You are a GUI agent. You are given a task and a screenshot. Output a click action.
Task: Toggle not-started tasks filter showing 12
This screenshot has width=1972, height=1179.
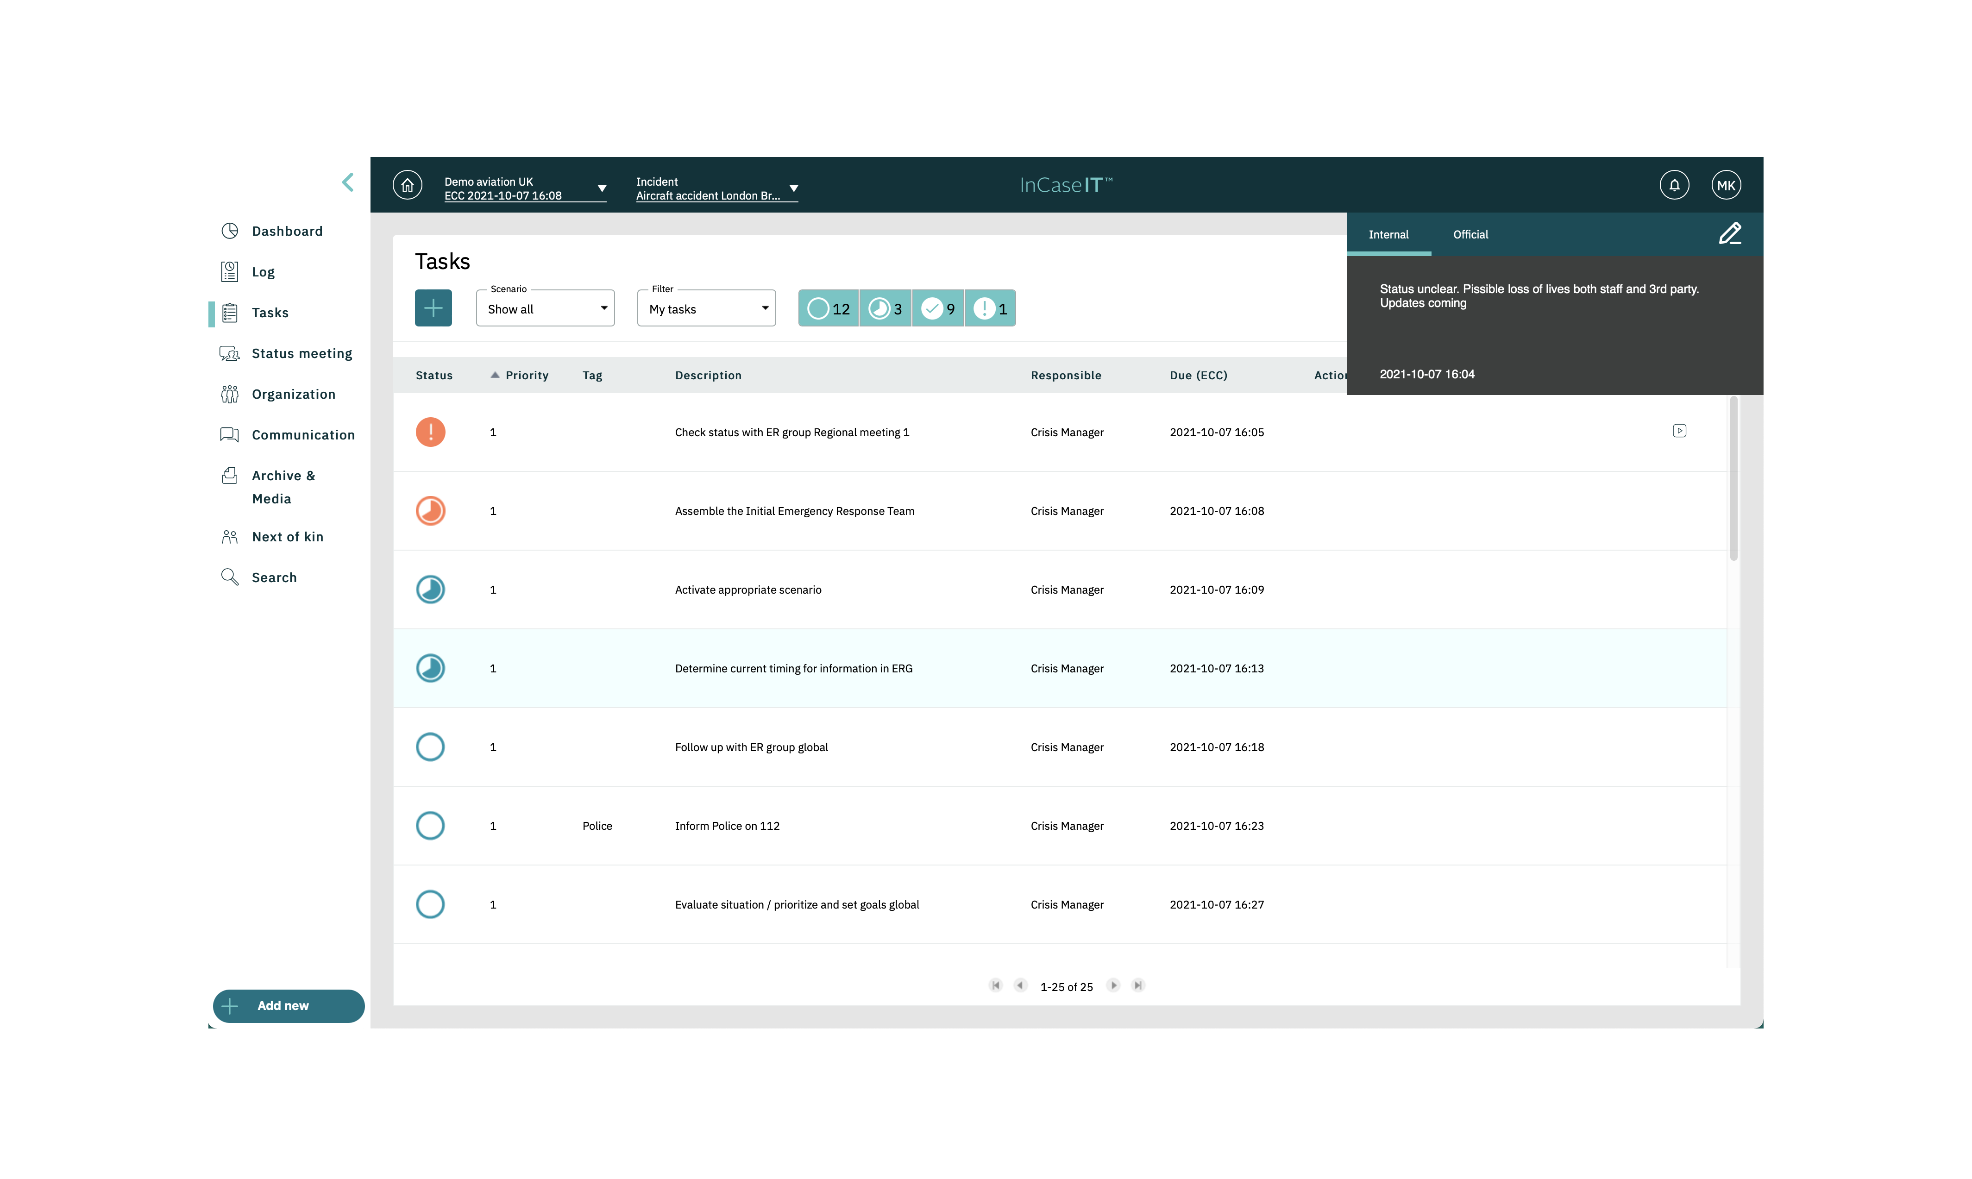point(828,308)
